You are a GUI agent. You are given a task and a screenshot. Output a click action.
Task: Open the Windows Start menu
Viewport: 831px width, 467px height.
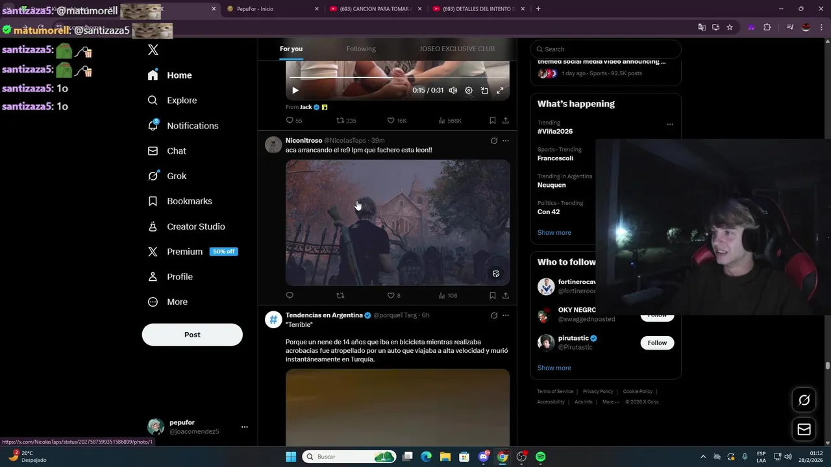[291, 457]
